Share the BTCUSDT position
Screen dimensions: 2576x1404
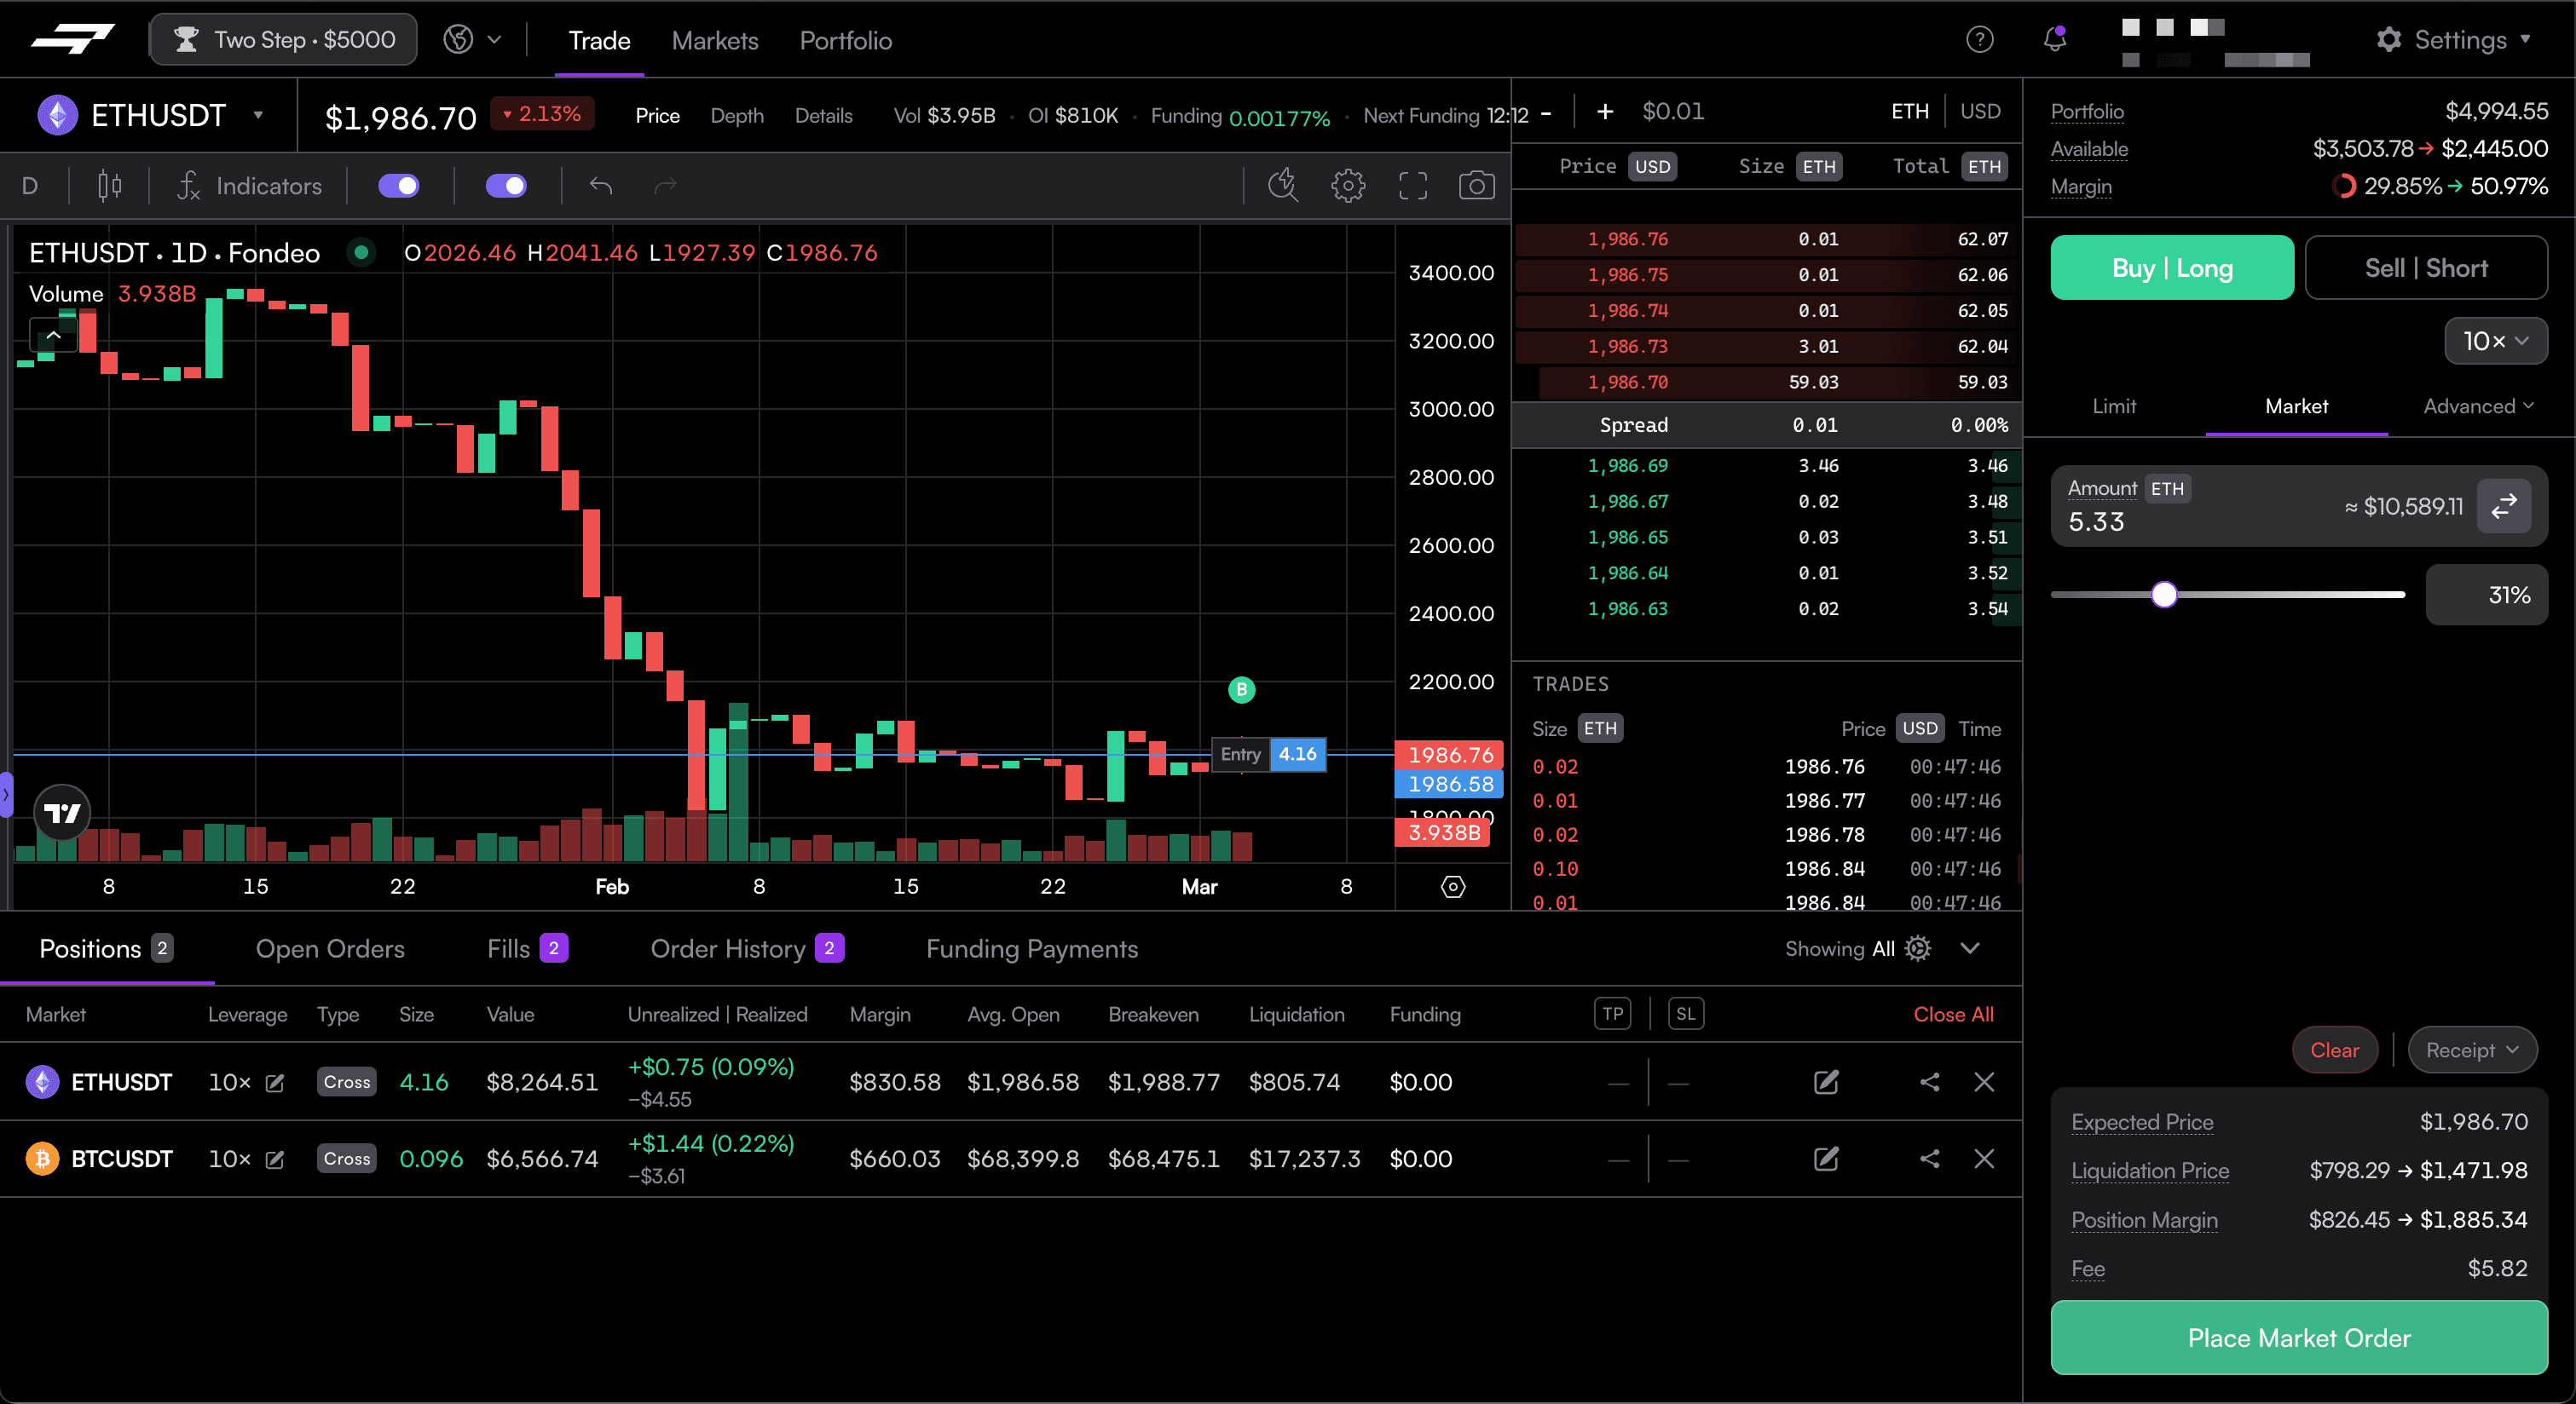click(x=1929, y=1159)
